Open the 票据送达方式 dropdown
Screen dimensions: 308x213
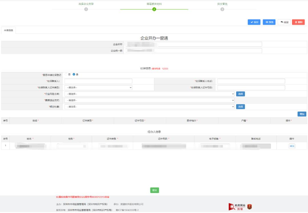[x=149, y=100]
